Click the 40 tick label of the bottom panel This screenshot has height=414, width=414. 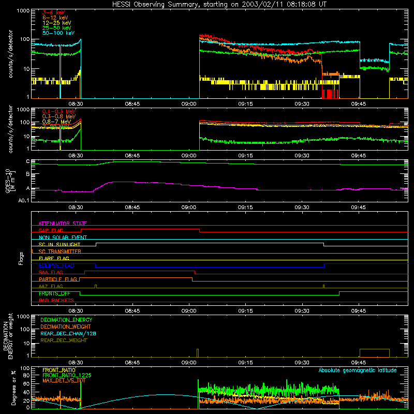[27, 392]
